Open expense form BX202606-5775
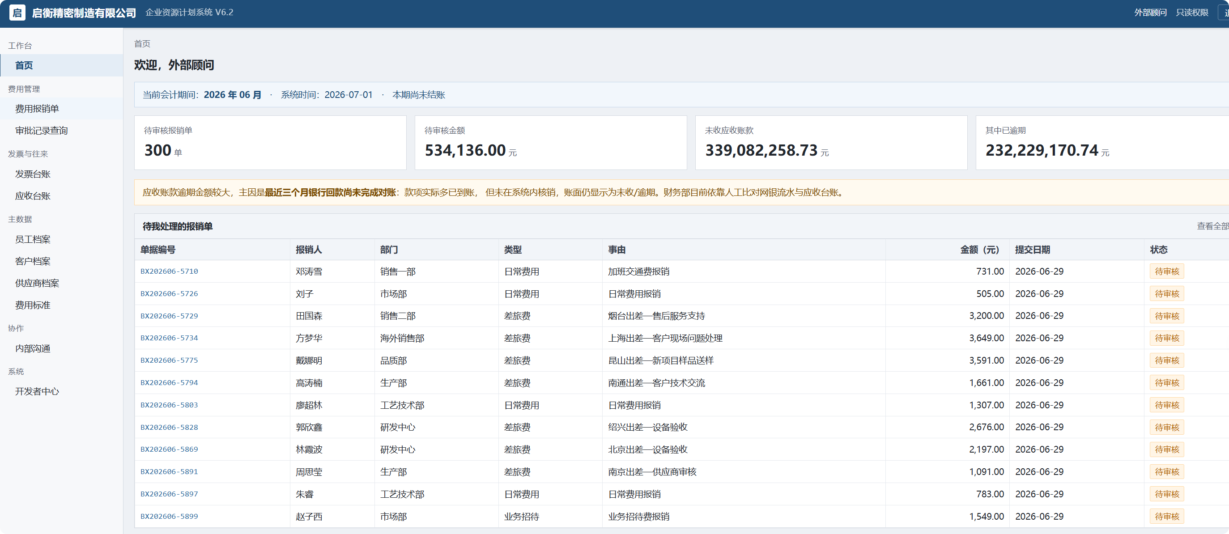This screenshot has width=1229, height=534. 169,360
